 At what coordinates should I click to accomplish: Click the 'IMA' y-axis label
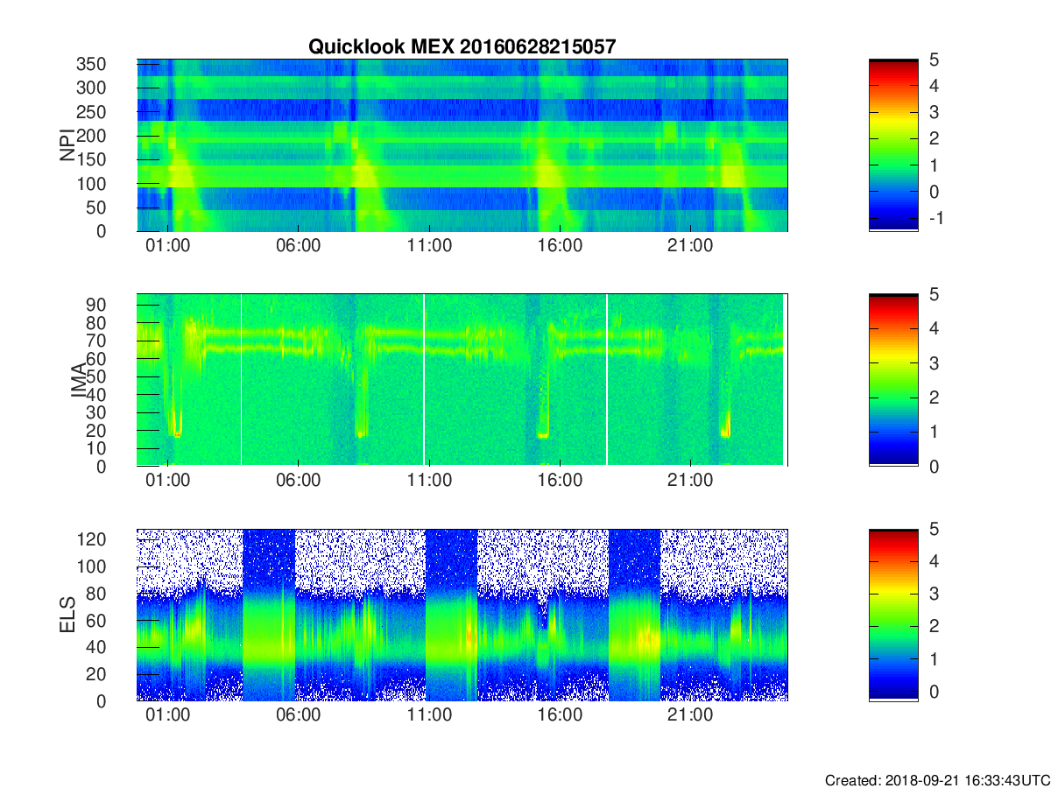[x=80, y=380]
